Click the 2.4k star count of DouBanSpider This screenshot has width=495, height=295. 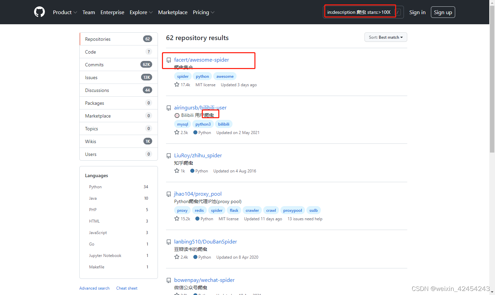click(181, 257)
